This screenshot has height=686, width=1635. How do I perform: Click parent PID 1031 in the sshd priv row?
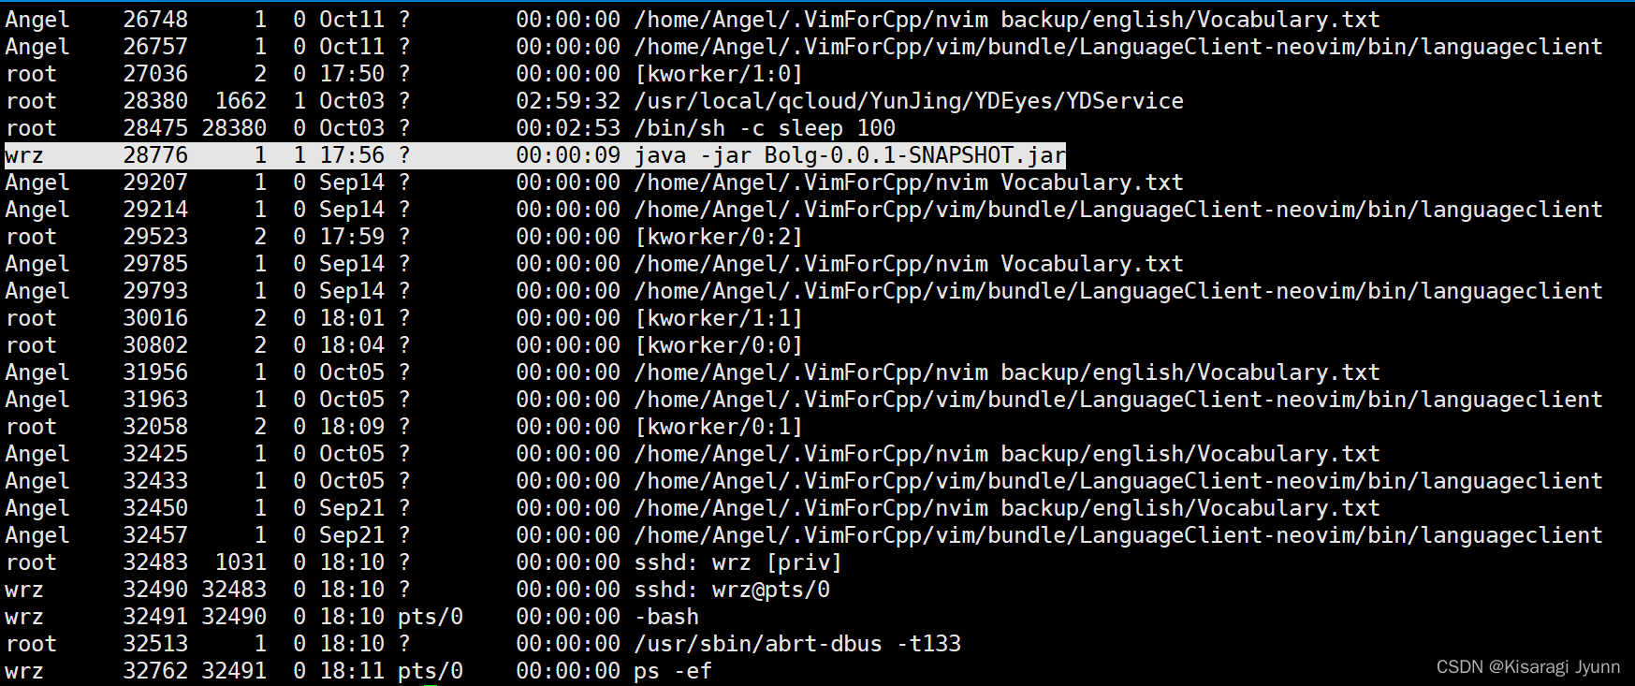(x=241, y=562)
